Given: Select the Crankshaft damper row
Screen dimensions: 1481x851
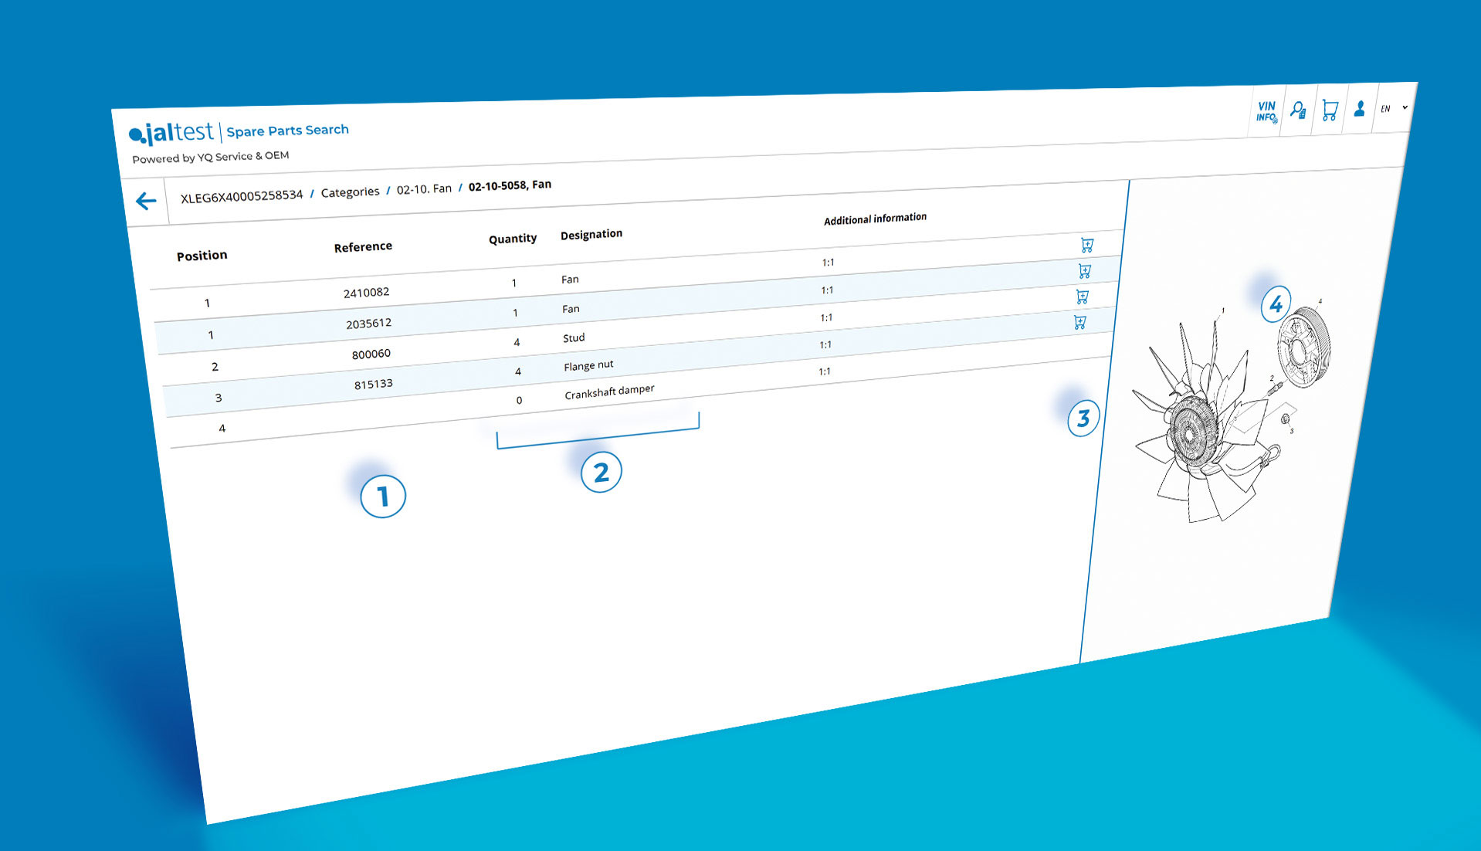Looking at the screenshot, I should pyautogui.click(x=608, y=392).
